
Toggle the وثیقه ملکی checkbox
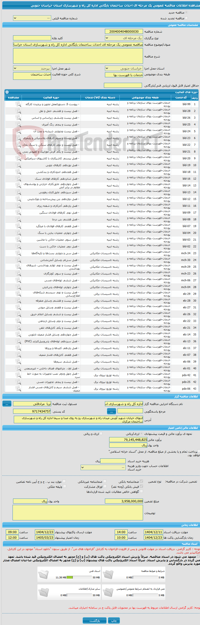tap(64, 486)
